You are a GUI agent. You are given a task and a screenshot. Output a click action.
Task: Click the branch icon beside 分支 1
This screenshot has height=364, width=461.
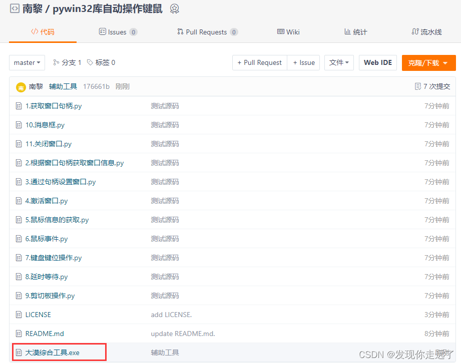56,62
